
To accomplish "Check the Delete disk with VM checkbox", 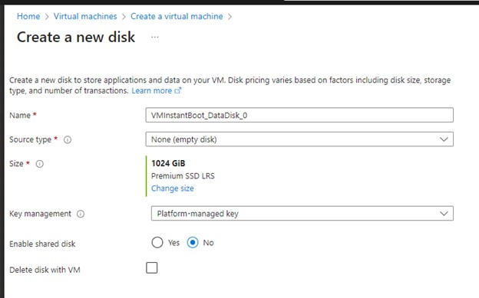I will 151,268.
